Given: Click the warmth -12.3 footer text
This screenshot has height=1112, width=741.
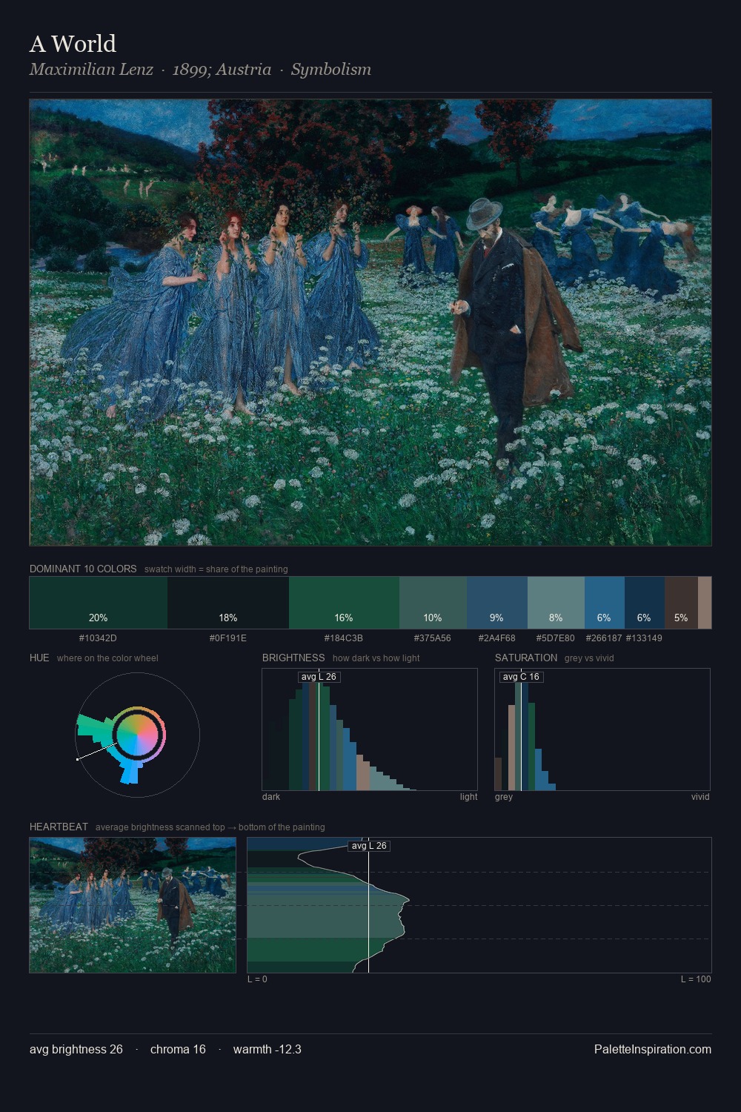Looking at the screenshot, I should tap(268, 1049).
